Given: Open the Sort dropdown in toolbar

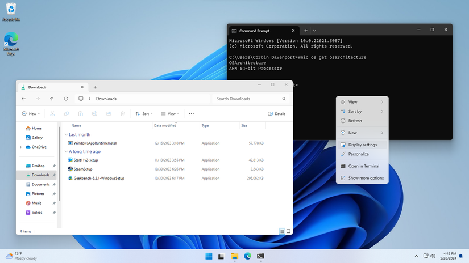Looking at the screenshot, I should (x=144, y=113).
